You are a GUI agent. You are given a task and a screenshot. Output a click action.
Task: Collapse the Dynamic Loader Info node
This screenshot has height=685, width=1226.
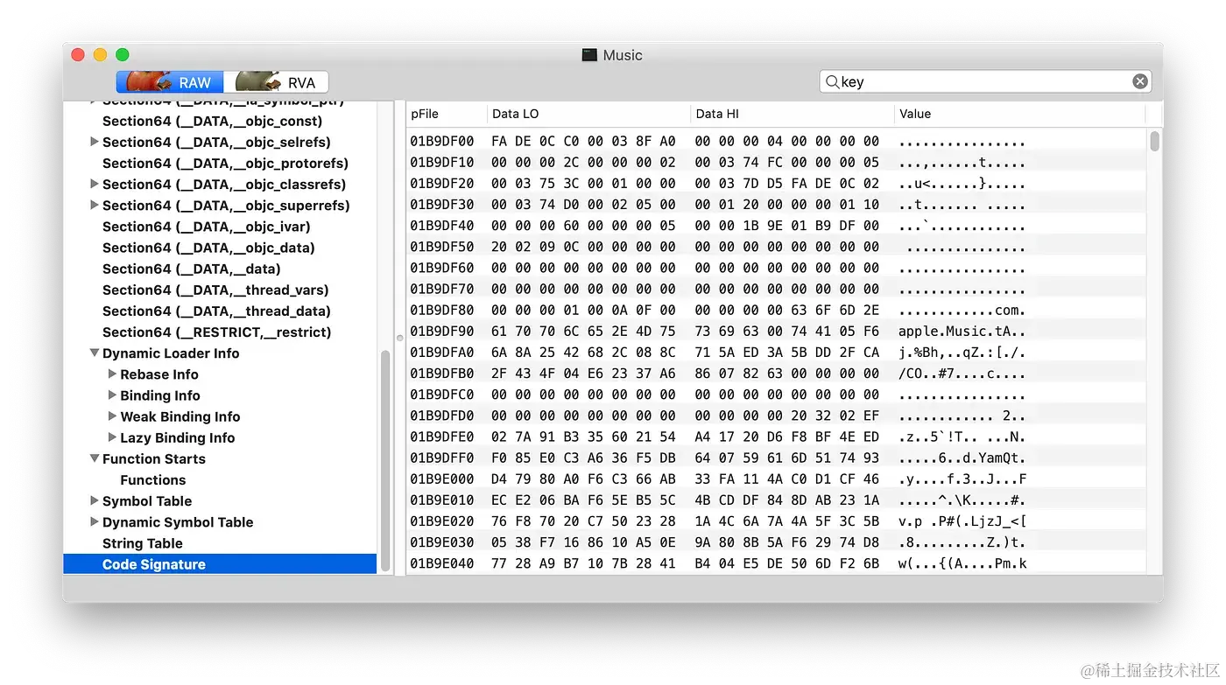tap(95, 353)
